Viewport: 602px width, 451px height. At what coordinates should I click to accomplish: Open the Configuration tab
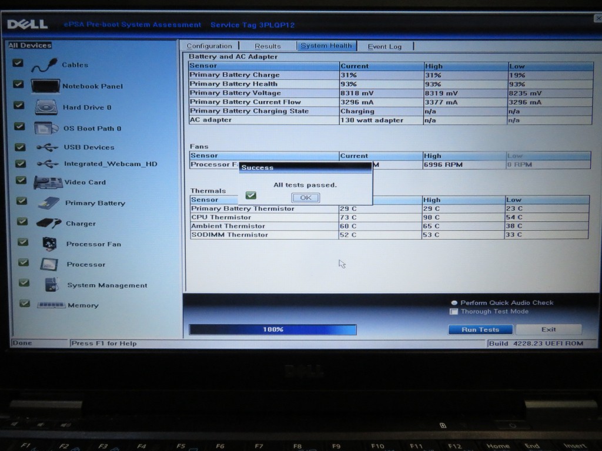pyautogui.click(x=209, y=46)
